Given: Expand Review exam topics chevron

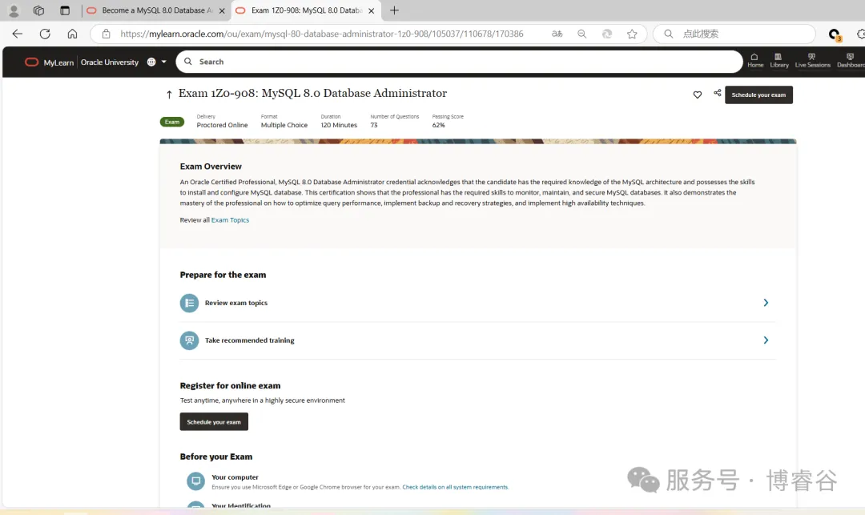Looking at the screenshot, I should (x=766, y=303).
